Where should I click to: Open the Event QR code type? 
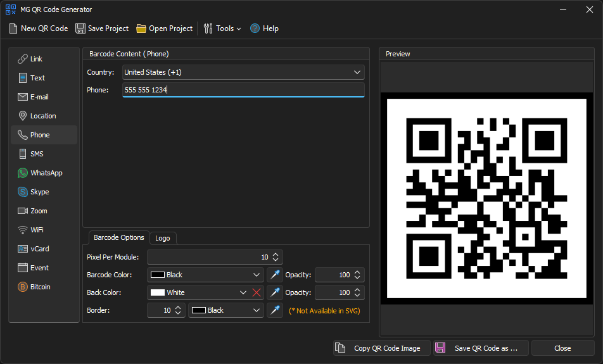click(44, 268)
